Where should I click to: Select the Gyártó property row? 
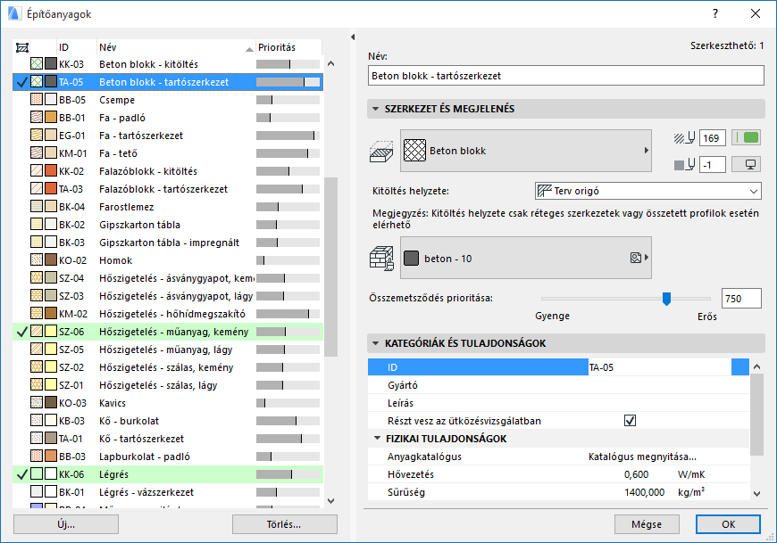point(558,385)
